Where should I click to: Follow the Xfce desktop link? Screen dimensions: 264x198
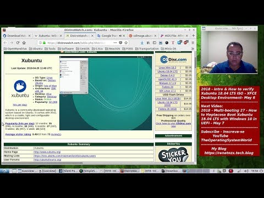[49, 94]
